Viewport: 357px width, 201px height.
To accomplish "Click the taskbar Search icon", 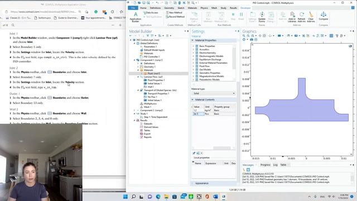I will pyautogui.click(x=133, y=197).
